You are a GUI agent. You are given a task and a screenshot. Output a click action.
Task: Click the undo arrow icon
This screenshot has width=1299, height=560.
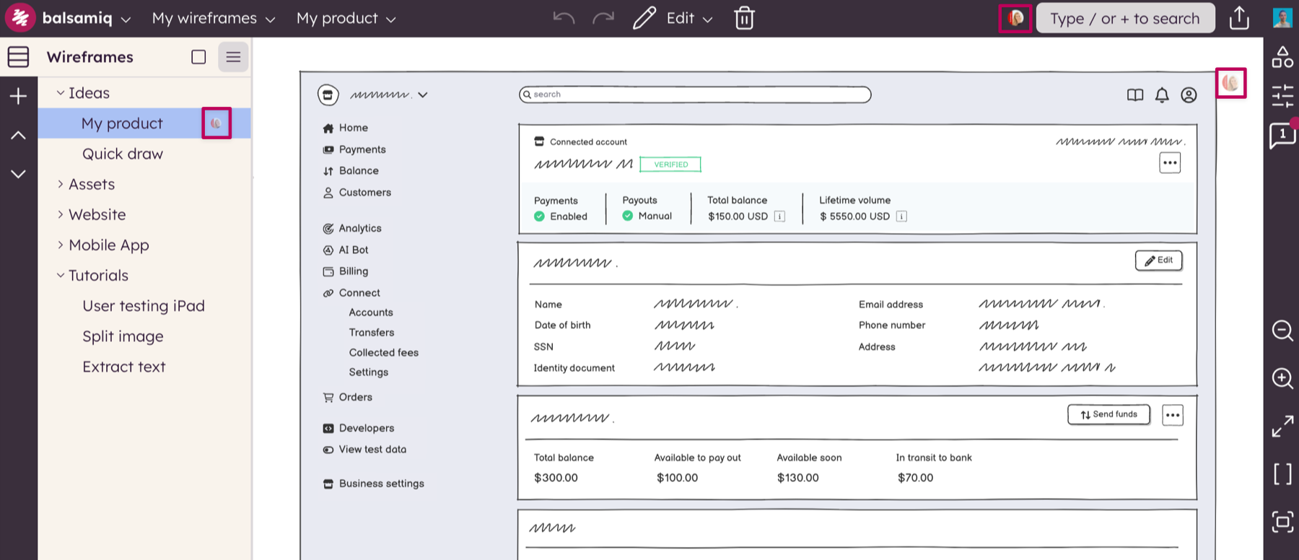pos(564,18)
